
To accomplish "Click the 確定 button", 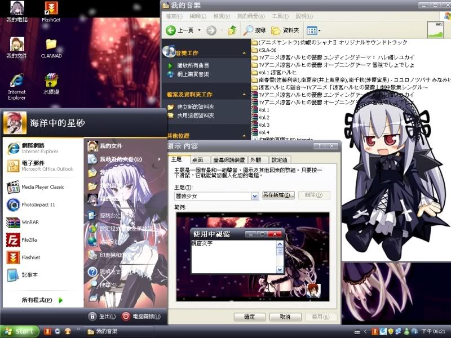I will click(250, 317).
